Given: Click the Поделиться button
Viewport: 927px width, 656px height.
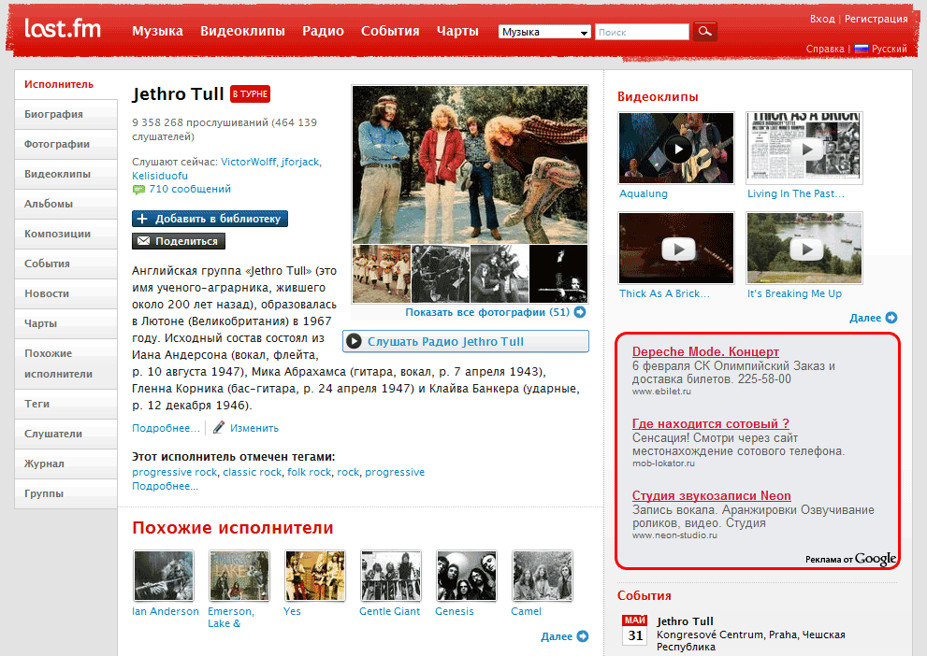Looking at the screenshot, I should point(179,241).
